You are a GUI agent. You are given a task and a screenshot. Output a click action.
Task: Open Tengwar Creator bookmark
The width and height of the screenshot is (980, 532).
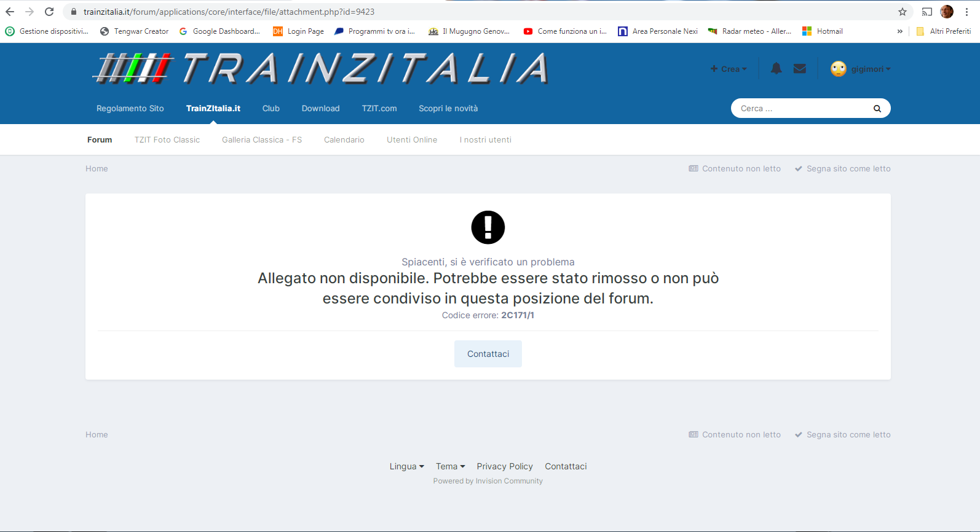pos(135,31)
